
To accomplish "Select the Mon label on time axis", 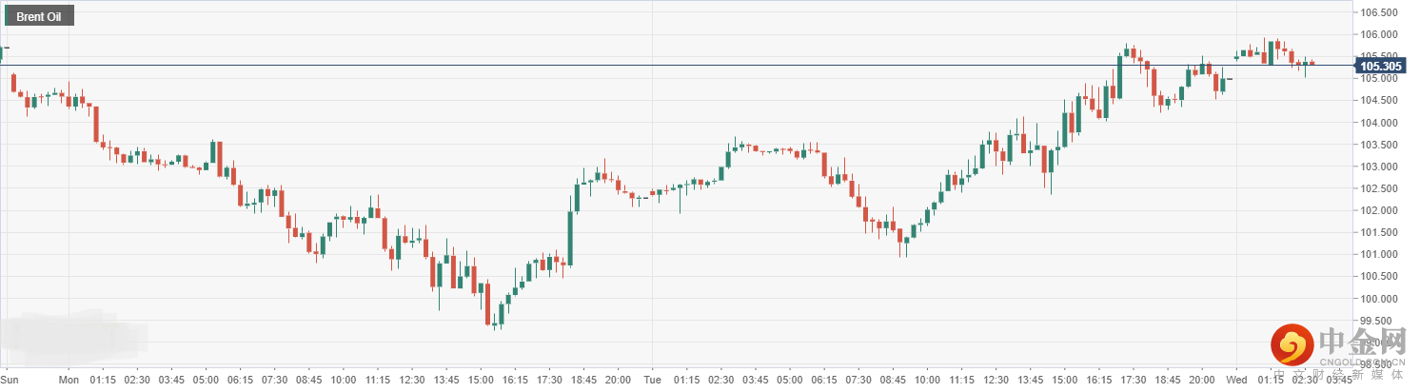I will [69, 380].
